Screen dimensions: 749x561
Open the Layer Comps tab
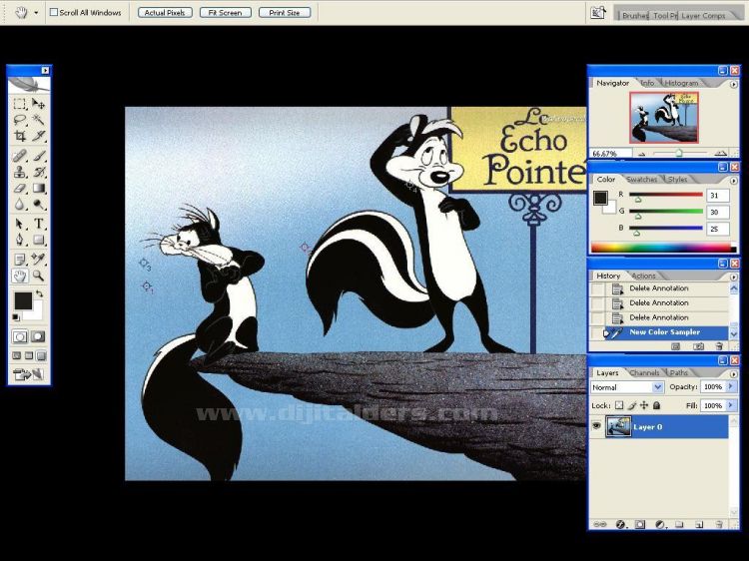pyautogui.click(x=703, y=15)
